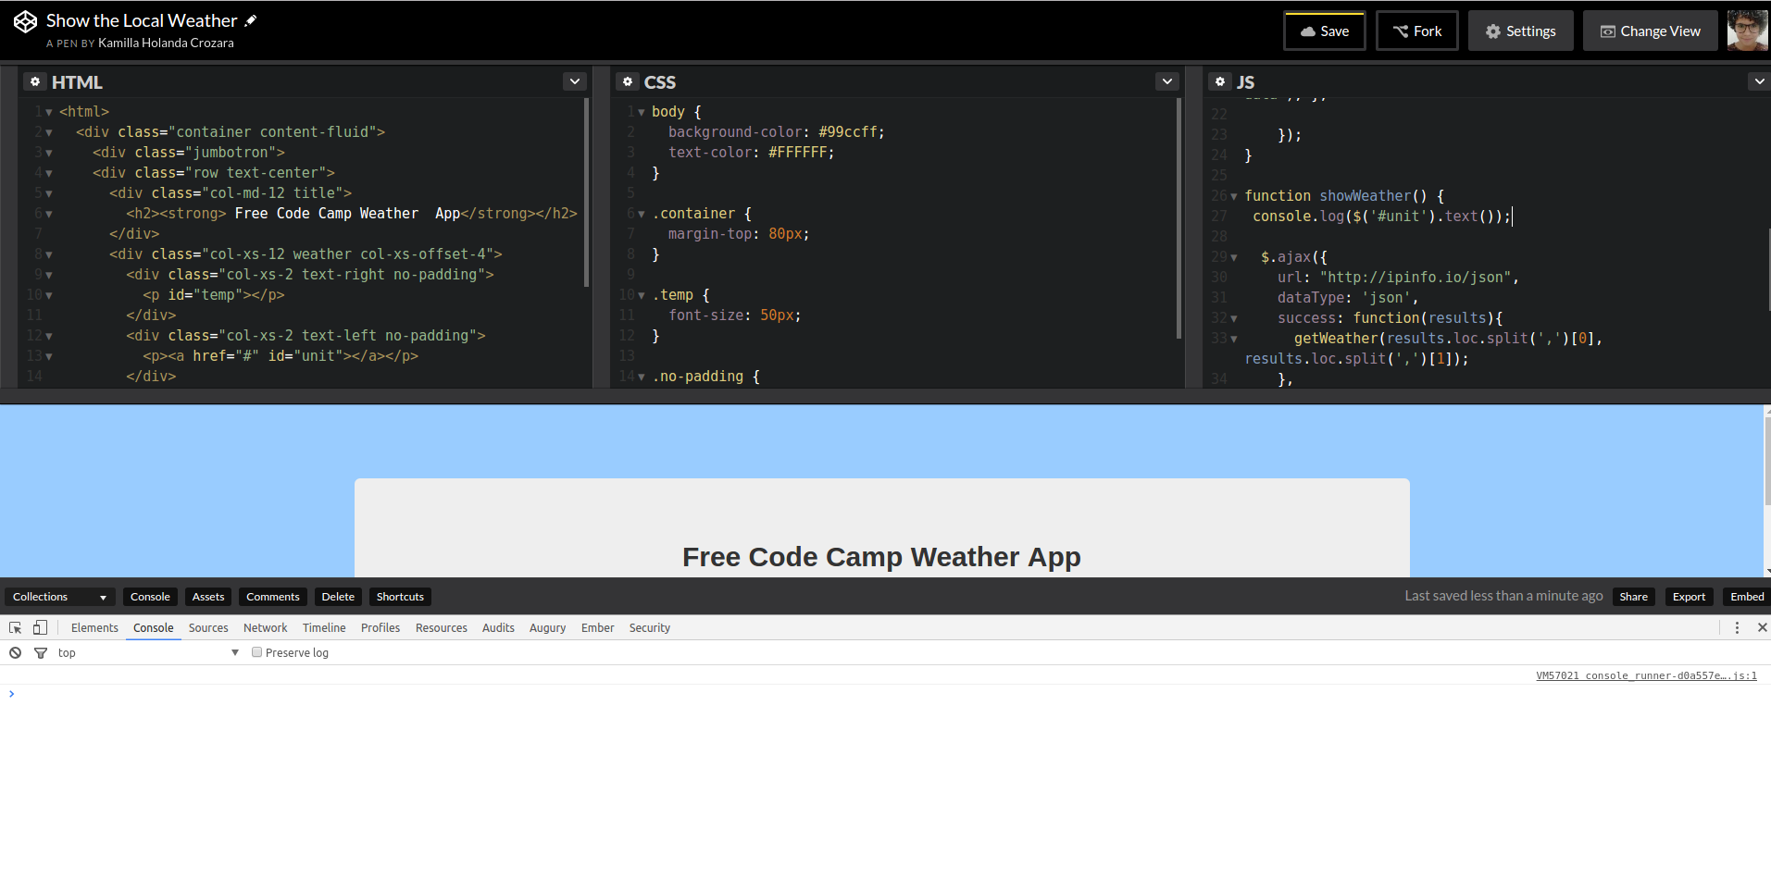Click the Delete button
This screenshot has height=891, width=1771.
tap(338, 597)
